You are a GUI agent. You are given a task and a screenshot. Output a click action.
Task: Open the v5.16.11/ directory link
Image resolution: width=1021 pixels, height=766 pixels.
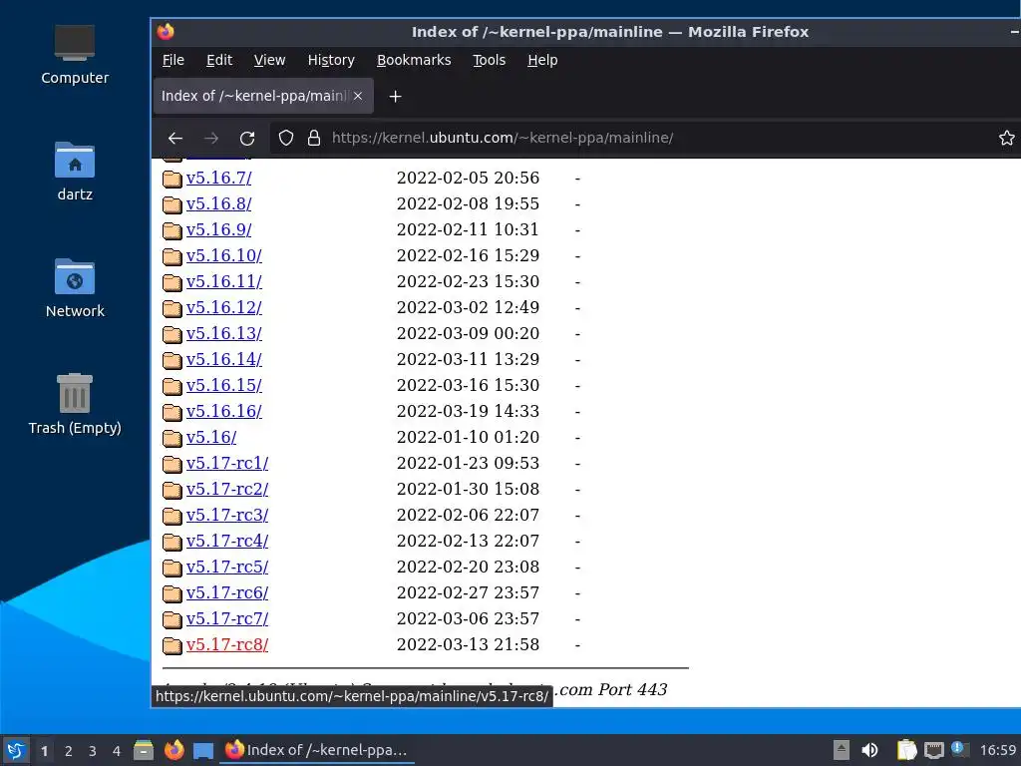[x=224, y=281]
